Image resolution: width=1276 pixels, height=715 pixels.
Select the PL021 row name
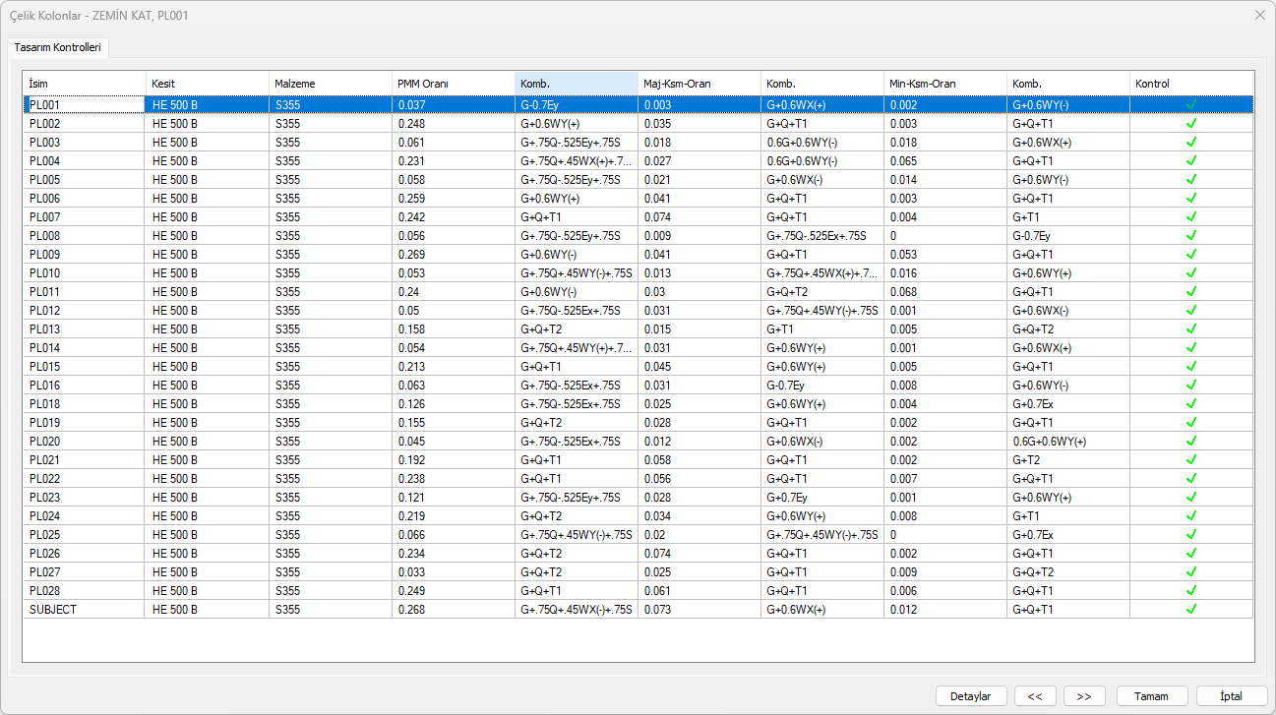(84, 459)
